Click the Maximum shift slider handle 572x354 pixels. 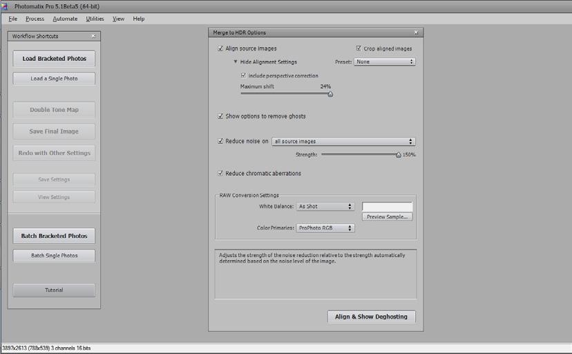point(330,94)
